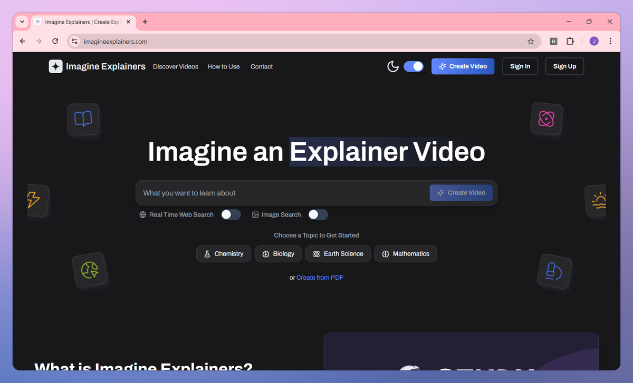Viewport: 633px width, 383px height.
Task: Click the video preview thumbnail at the bottom
Action: click(461, 351)
